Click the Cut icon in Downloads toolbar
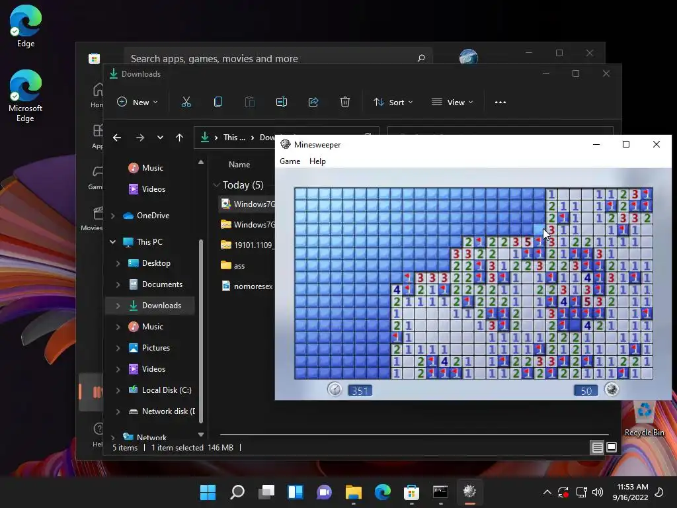This screenshot has height=508, width=677. click(186, 102)
